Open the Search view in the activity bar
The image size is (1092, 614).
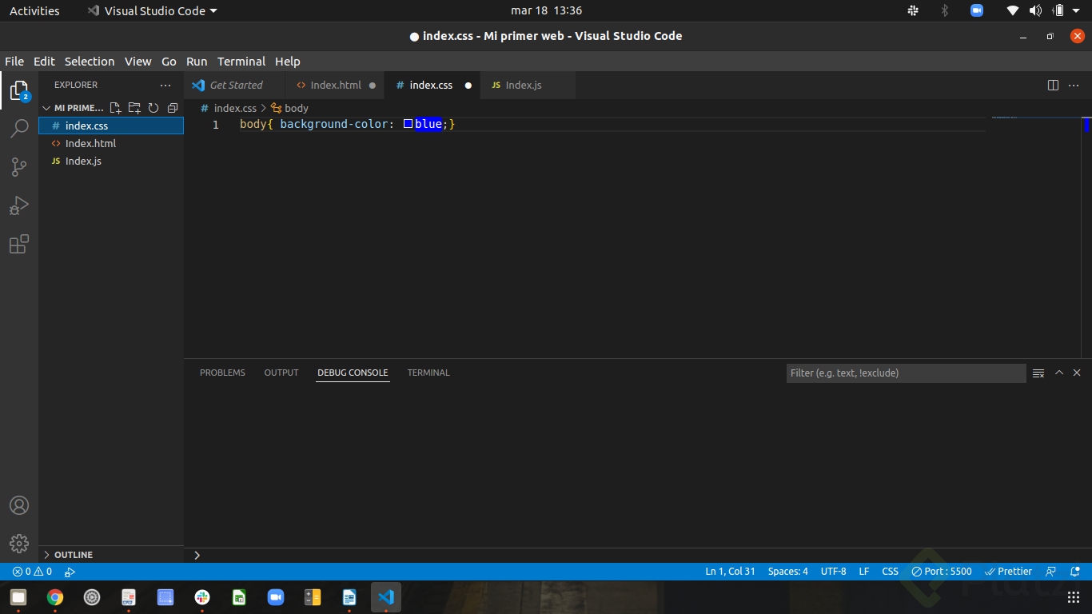19,128
